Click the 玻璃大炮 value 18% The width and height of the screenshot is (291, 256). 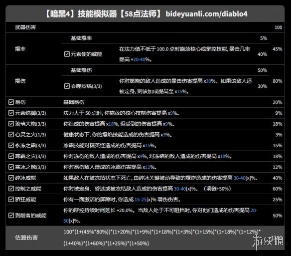point(278,124)
